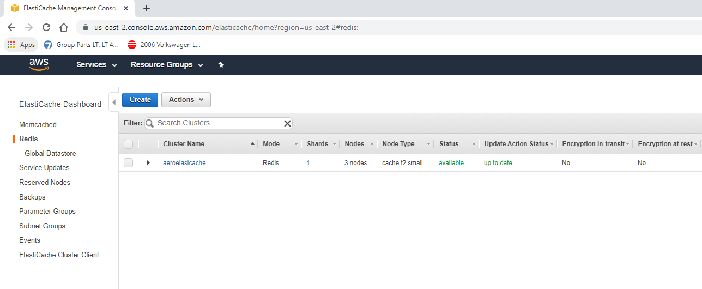The width and height of the screenshot is (702, 289).
Task: Open the aeroelasicache cluster link
Action: (x=184, y=163)
